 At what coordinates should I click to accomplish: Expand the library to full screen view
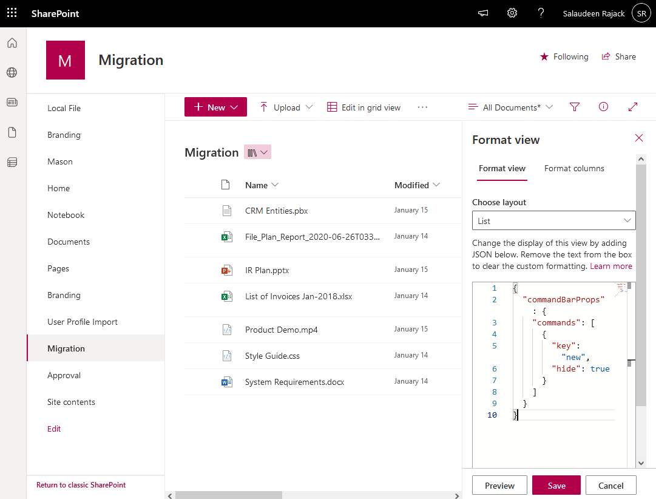(x=632, y=107)
